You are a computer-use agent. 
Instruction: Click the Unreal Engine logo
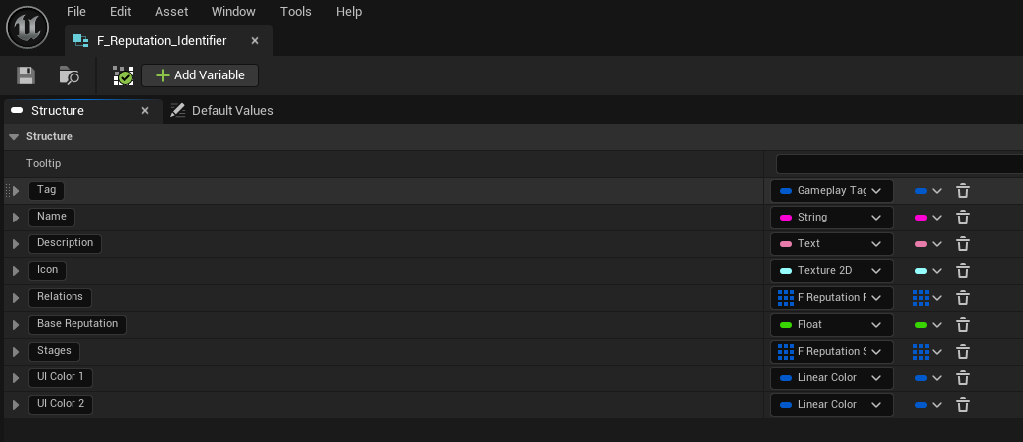point(27,27)
